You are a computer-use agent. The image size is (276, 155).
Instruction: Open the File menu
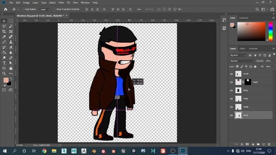coord(11,3)
